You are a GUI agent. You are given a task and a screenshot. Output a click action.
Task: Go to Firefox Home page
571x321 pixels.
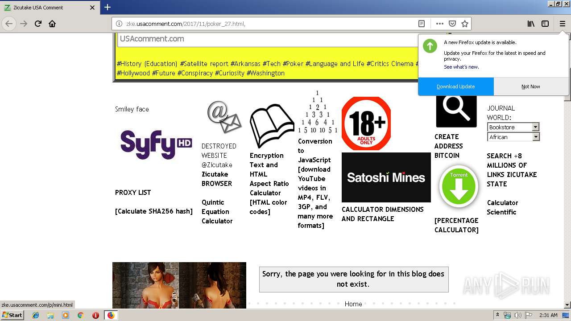52,24
